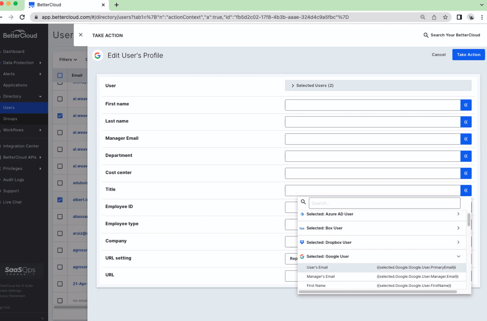487x321 pixels.
Task: Toggle the browser side panel icon
Action: point(459,17)
